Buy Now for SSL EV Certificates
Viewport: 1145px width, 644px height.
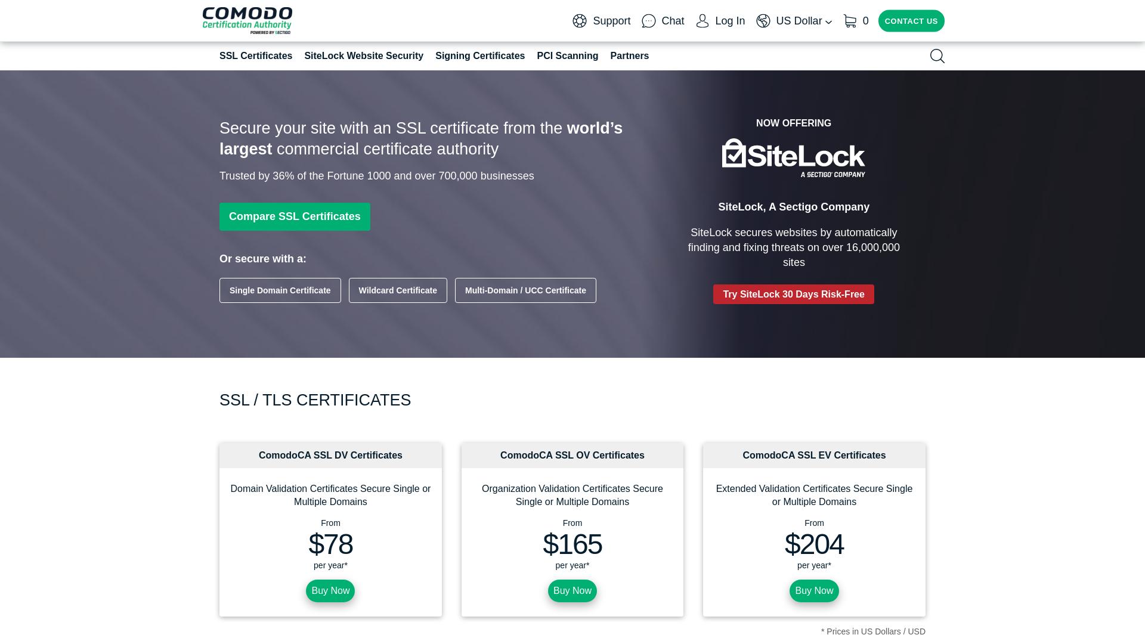[814, 591]
